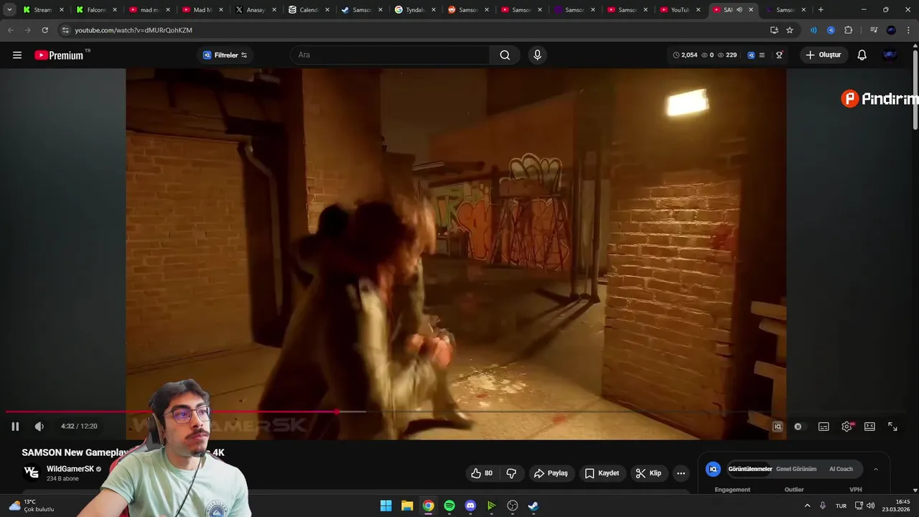Viewport: 919px width, 517px height.
Task: Start voice search with microphone icon
Action: (537, 55)
